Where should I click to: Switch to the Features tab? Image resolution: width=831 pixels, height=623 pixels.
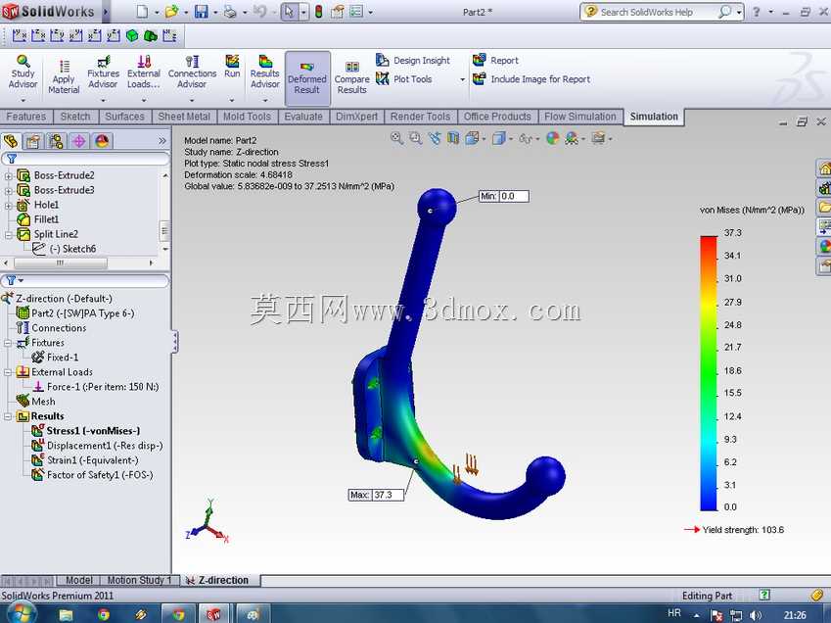26,117
